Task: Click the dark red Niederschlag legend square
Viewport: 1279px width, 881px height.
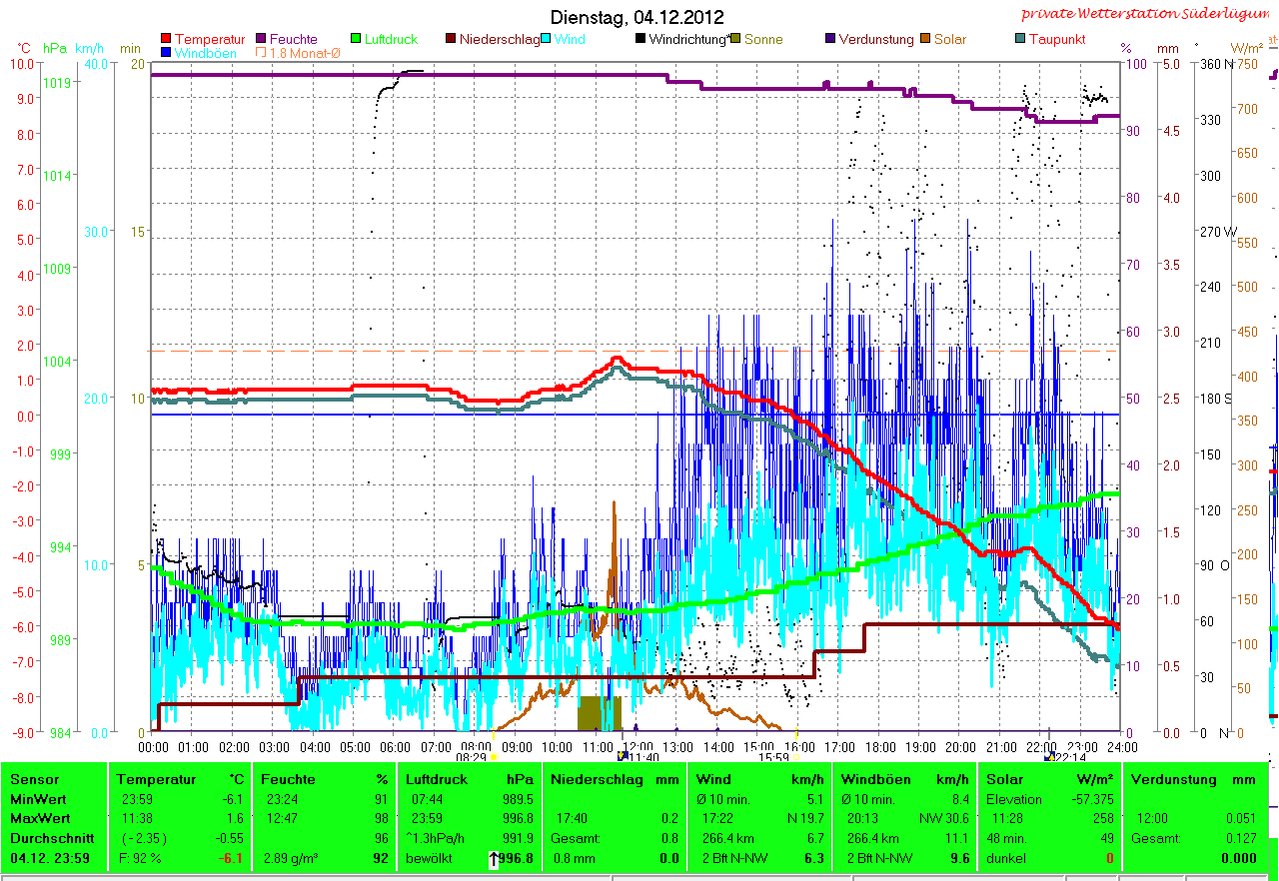Action: coord(452,40)
